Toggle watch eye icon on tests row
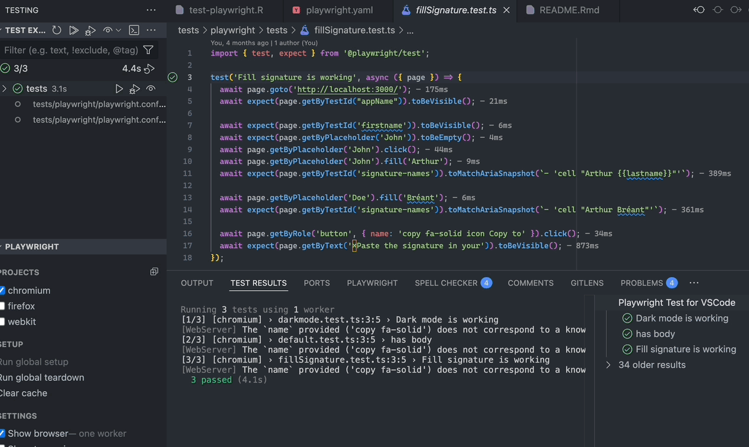This screenshot has height=447, width=749. [x=151, y=88]
